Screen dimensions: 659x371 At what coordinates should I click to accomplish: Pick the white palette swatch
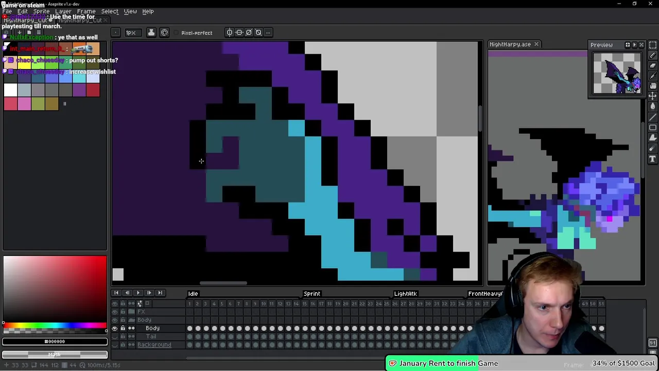(x=10, y=90)
